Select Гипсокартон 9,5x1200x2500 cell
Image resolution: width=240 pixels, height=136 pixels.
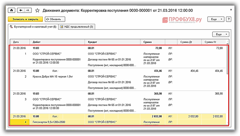click(49, 122)
